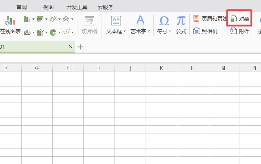
Task: Expand 符号 dropdown arrow
Action: [170, 31]
